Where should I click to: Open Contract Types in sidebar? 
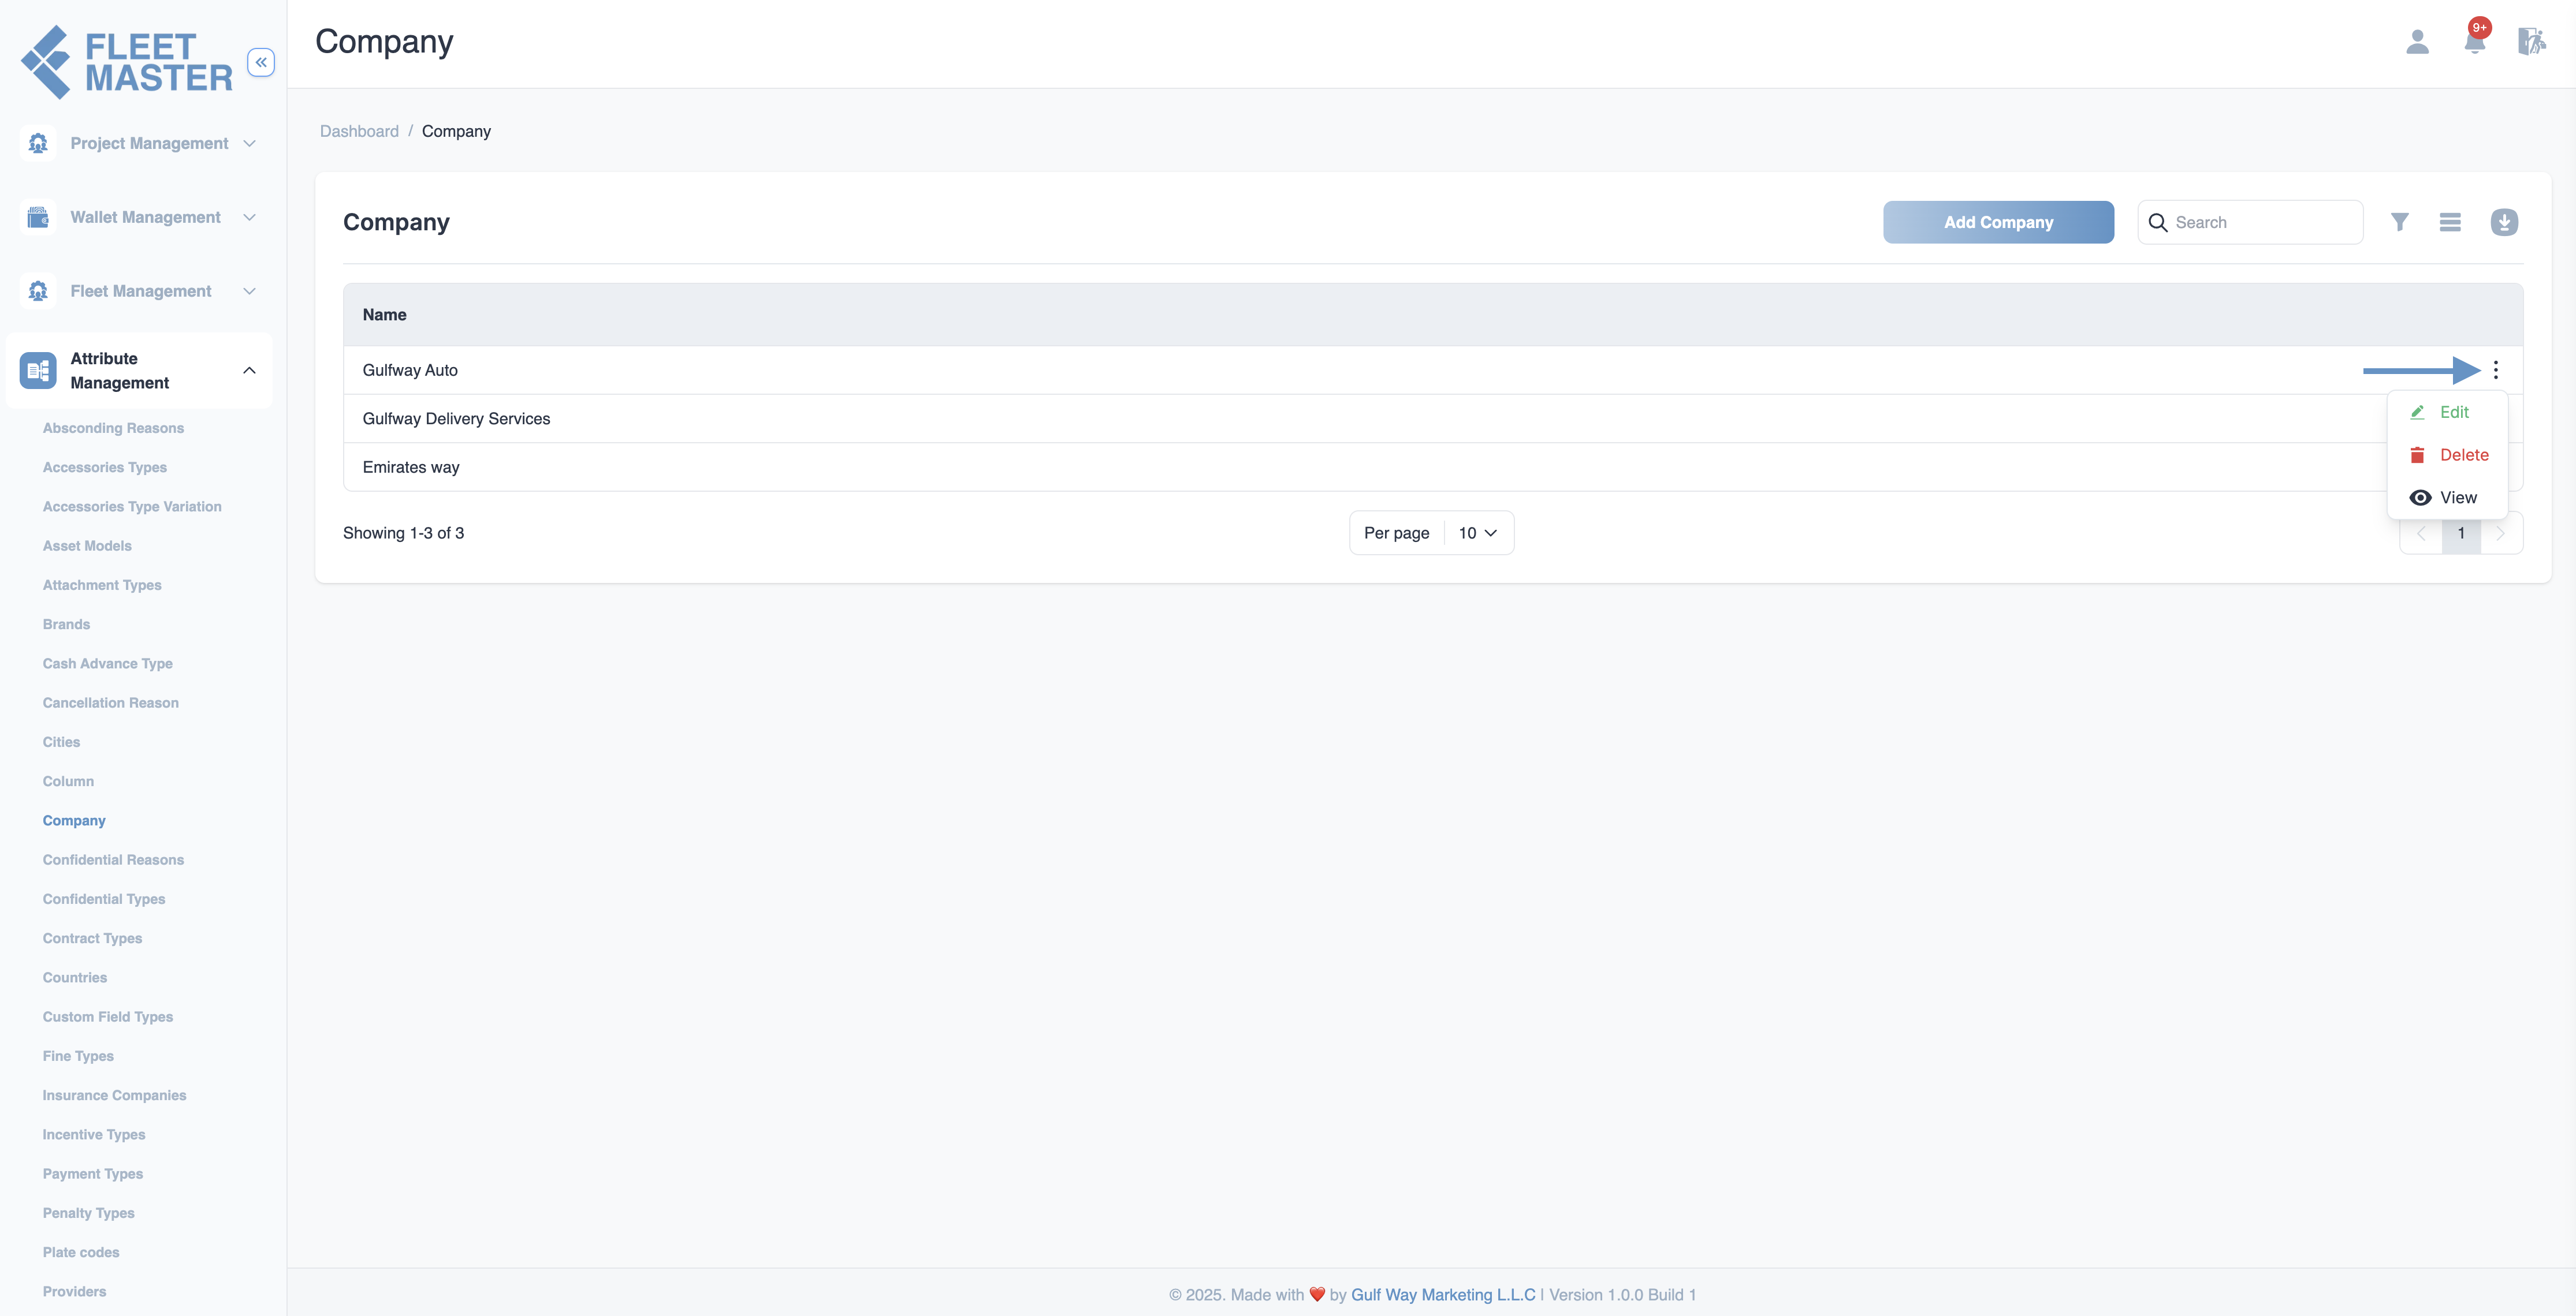(x=92, y=939)
